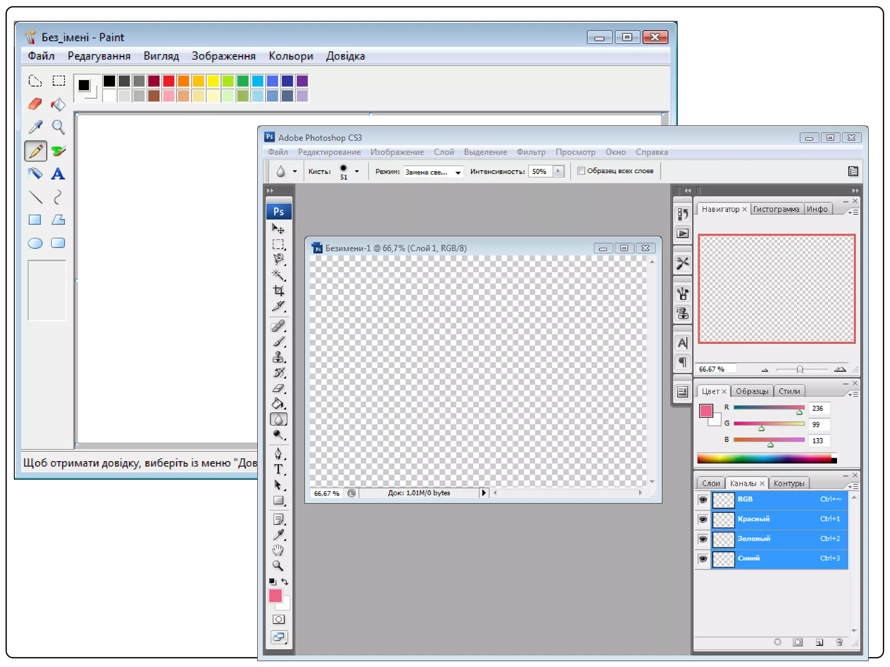The height and width of the screenshot is (667, 890).
Task: Pick the red color swatch in Paint palette
Action: click(x=169, y=81)
